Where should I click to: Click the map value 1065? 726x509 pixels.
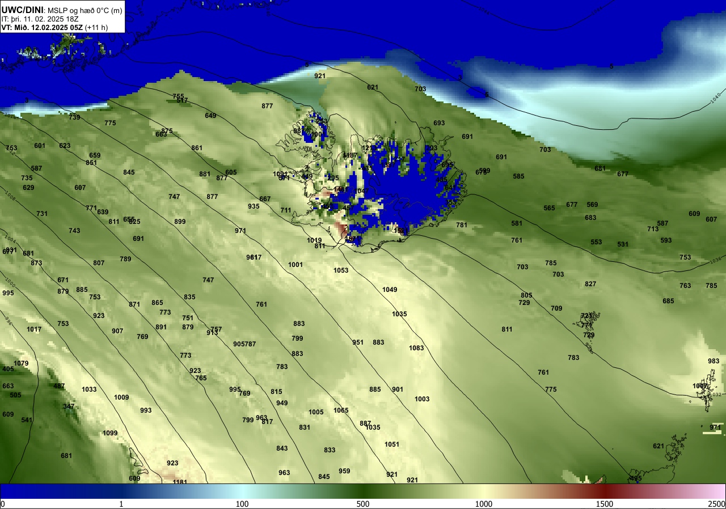pyautogui.click(x=341, y=410)
